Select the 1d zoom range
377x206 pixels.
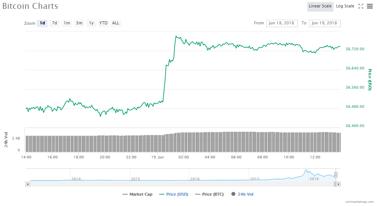(x=43, y=23)
